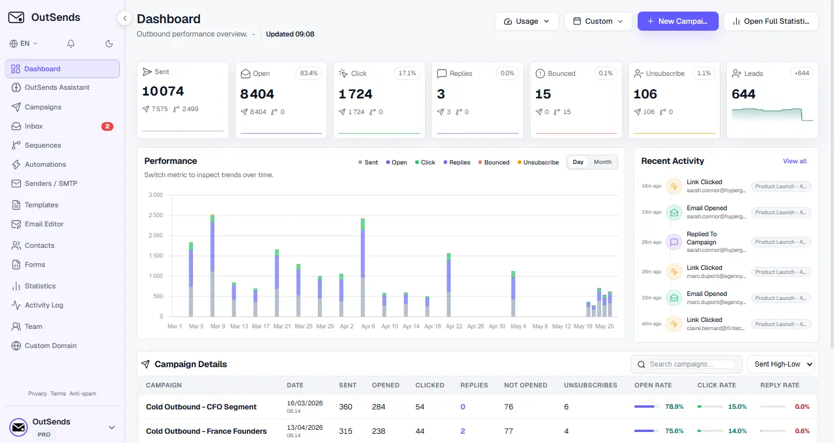Click the Contacts people icon

(x=16, y=246)
